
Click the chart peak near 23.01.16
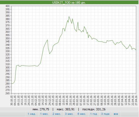69,17
